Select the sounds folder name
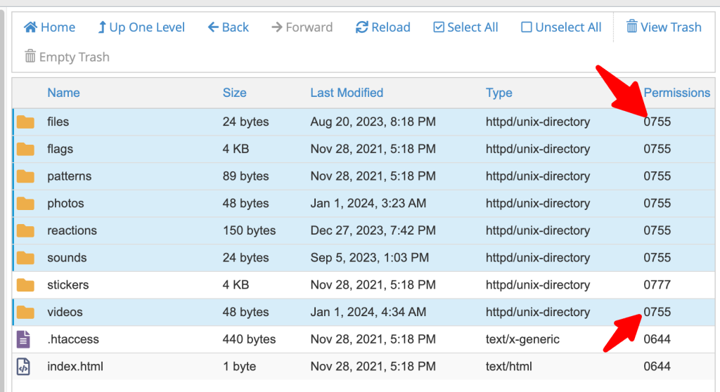This screenshot has height=392, width=720. (x=67, y=258)
